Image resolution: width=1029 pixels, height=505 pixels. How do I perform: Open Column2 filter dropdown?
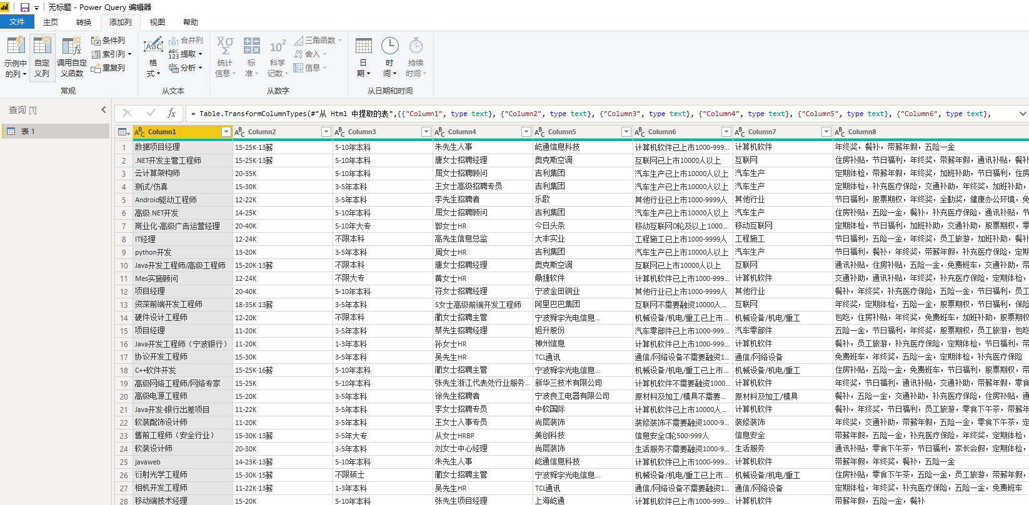pyautogui.click(x=326, y=132)
